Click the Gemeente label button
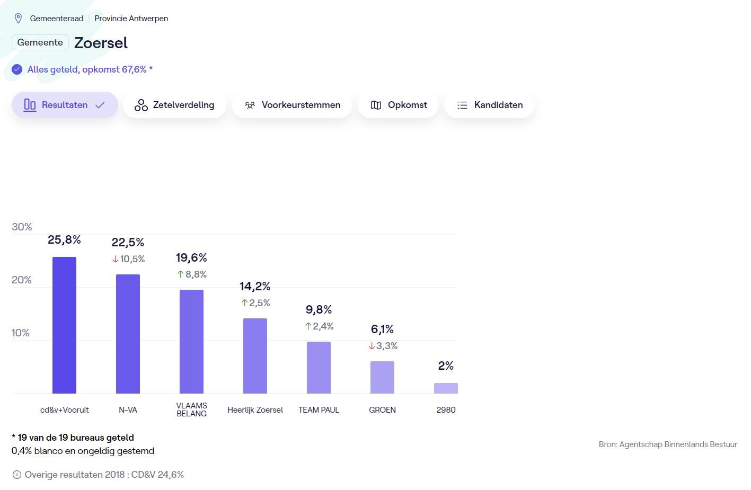The width and height of the screenshot is (751, 490). point(40,42)
